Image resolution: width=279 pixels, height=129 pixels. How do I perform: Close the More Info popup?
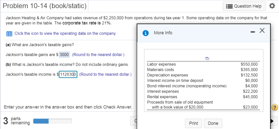(262, 31)
